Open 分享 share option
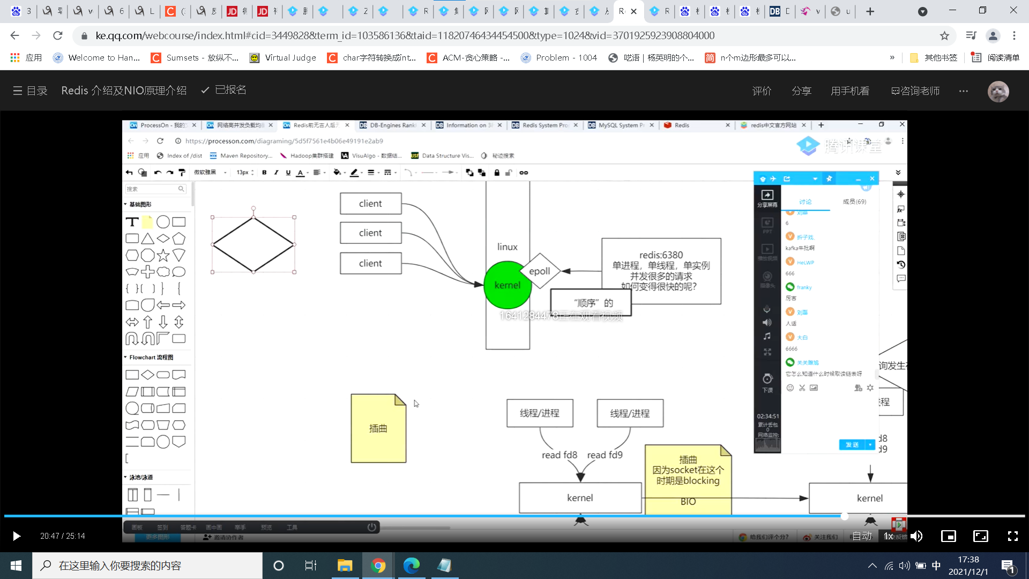This screenshot has width=1029, height=579. 801,91
